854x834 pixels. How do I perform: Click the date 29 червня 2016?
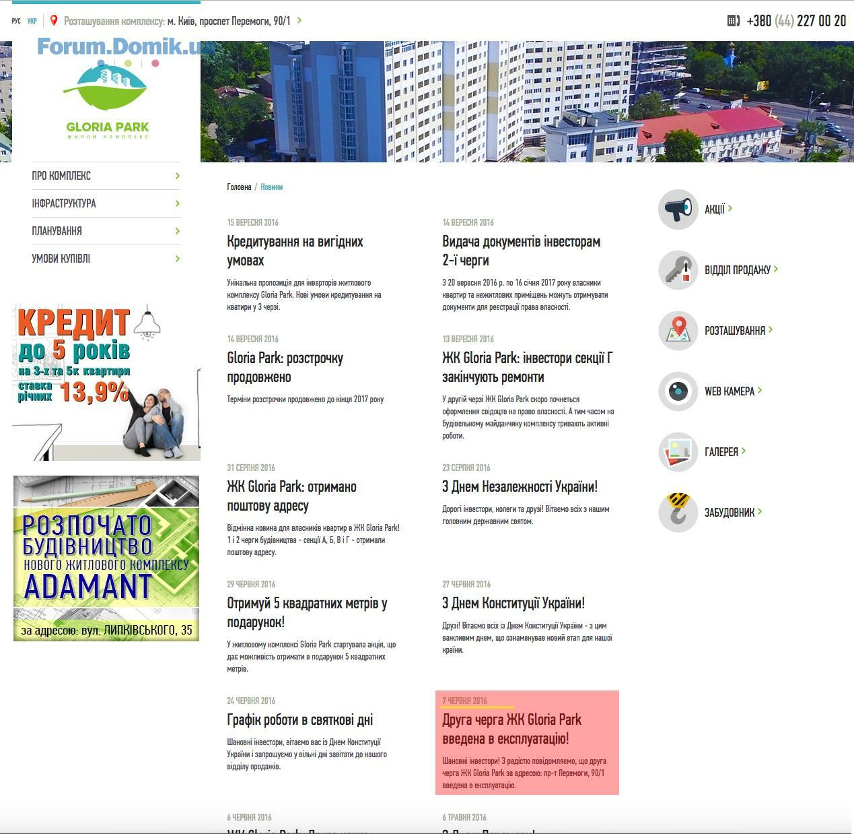(251, 584)
